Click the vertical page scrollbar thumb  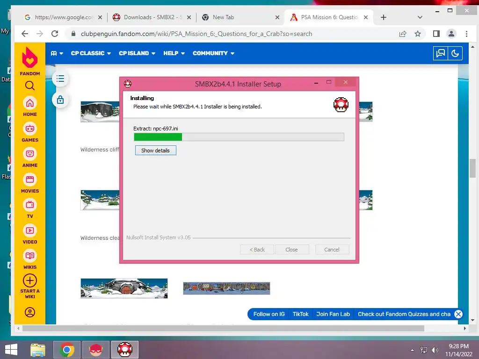coord(472,168)
